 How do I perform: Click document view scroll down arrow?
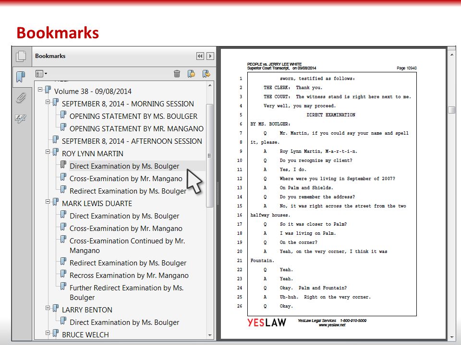coord(452,337)
